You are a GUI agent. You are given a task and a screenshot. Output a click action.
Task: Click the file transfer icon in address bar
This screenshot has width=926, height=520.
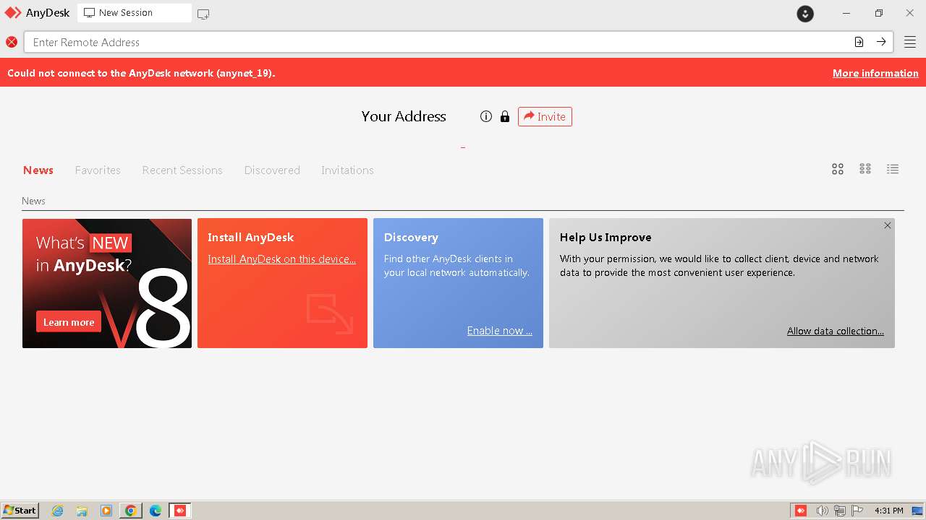(x=859, y=42)
